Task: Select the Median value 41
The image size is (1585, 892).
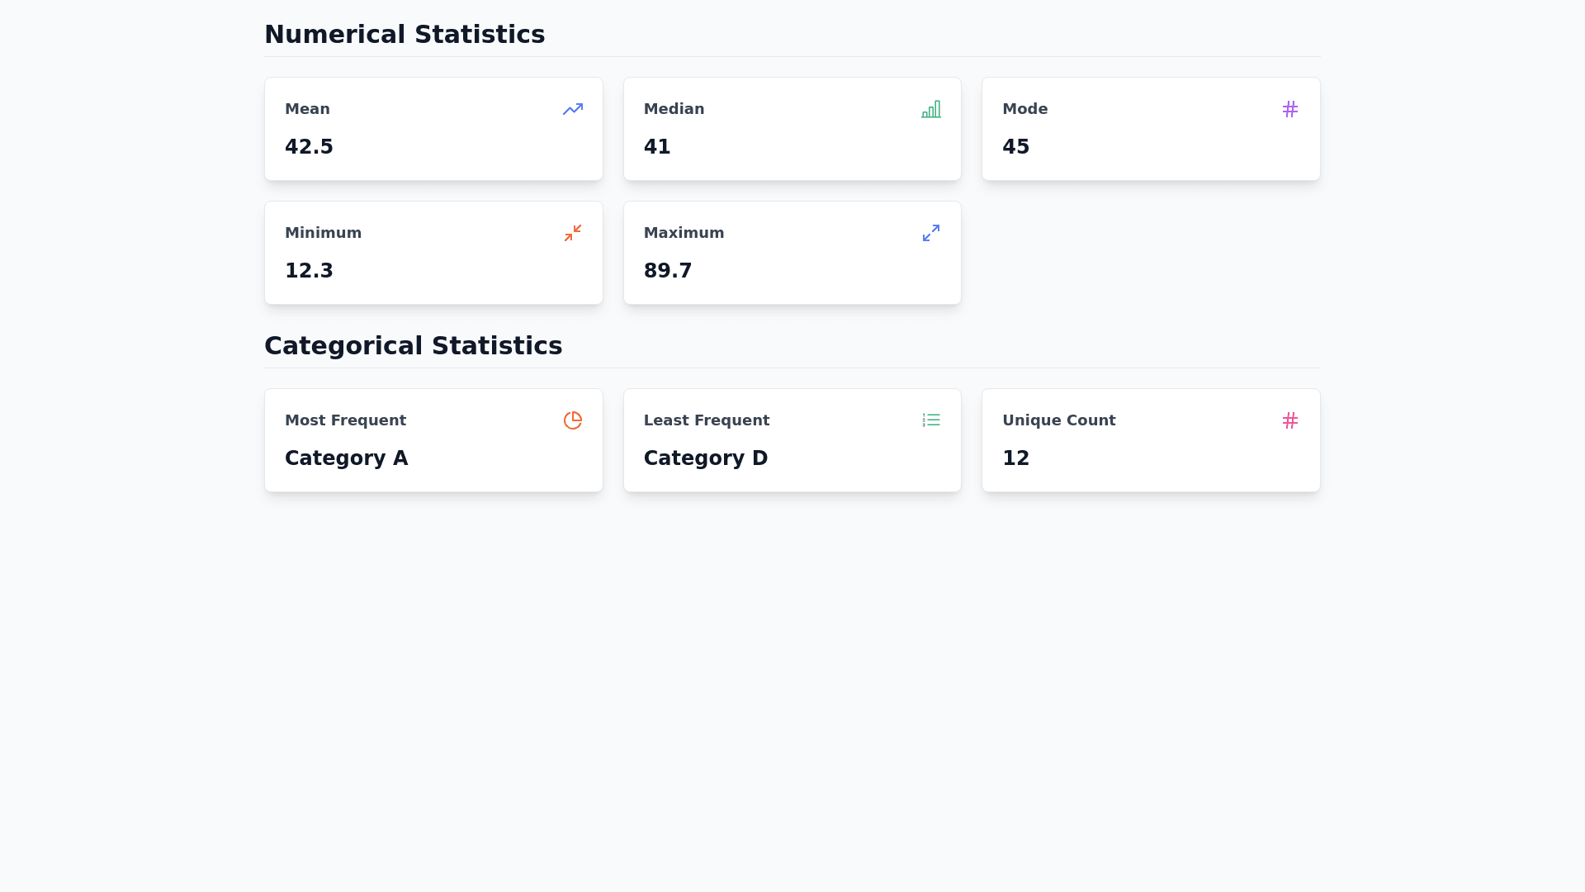Action: 657,147
